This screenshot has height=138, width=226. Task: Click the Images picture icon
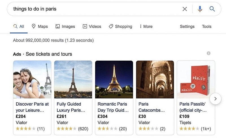pyautogui.click(x=58, y=26)
